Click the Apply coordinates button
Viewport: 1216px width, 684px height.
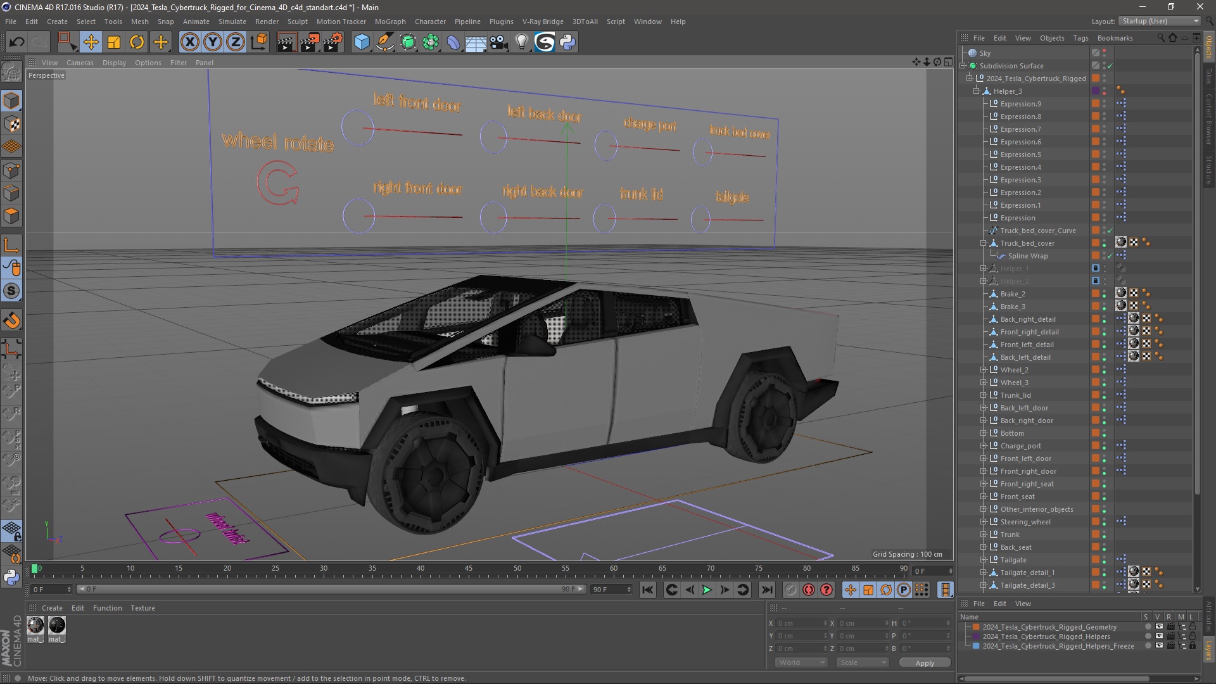click(925, 662)
